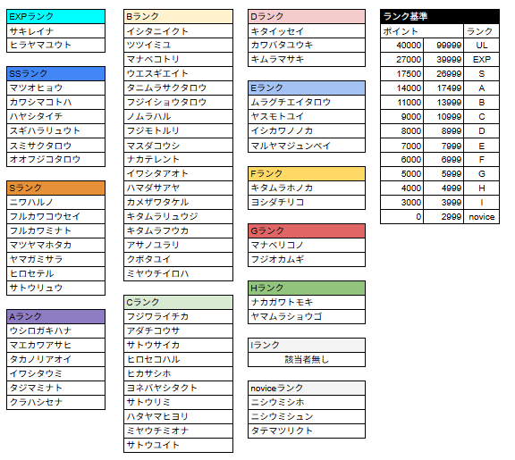The width and height of the screenshot is (515, 460).
Task: Click the cell サトウリュウ
Action: click(x=55, y=289)
